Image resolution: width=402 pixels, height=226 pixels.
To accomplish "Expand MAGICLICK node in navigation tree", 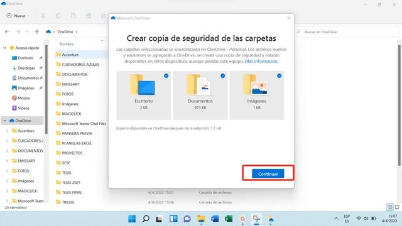I will pyautogui.click(x=7, y=191).
